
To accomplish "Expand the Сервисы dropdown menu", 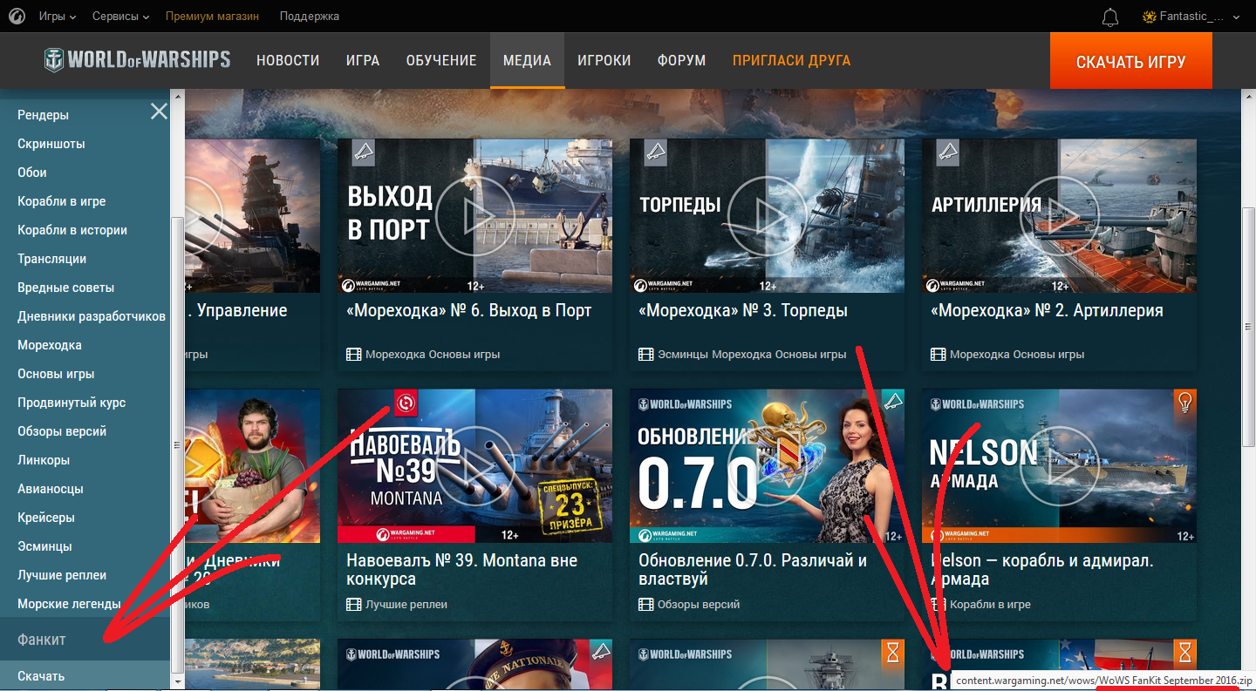I will pyautogui.click(x=120, y=17).
